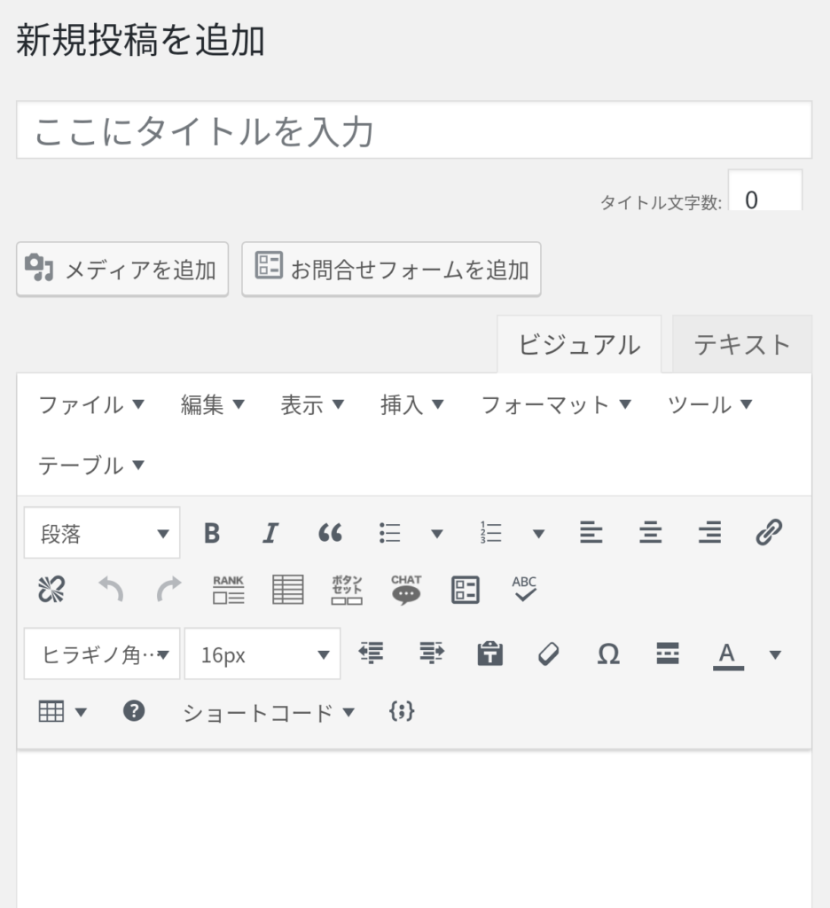Open the ヒラギノ角 font family dropdown
830x908 pixels.
tap(102, 654)
